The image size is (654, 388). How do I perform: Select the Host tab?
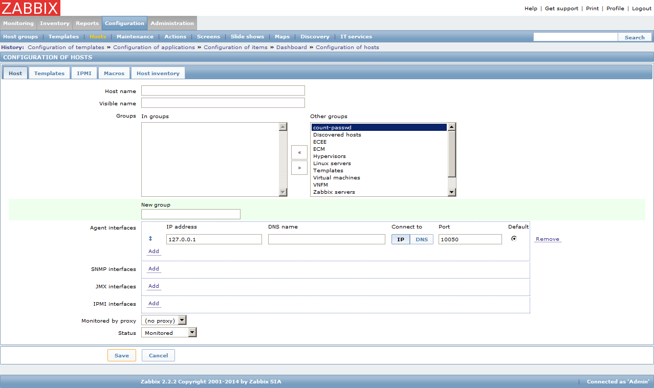[x=15, y=73]
